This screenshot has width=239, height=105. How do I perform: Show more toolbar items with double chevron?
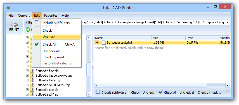pyautogui.click(x=228, y=91)
